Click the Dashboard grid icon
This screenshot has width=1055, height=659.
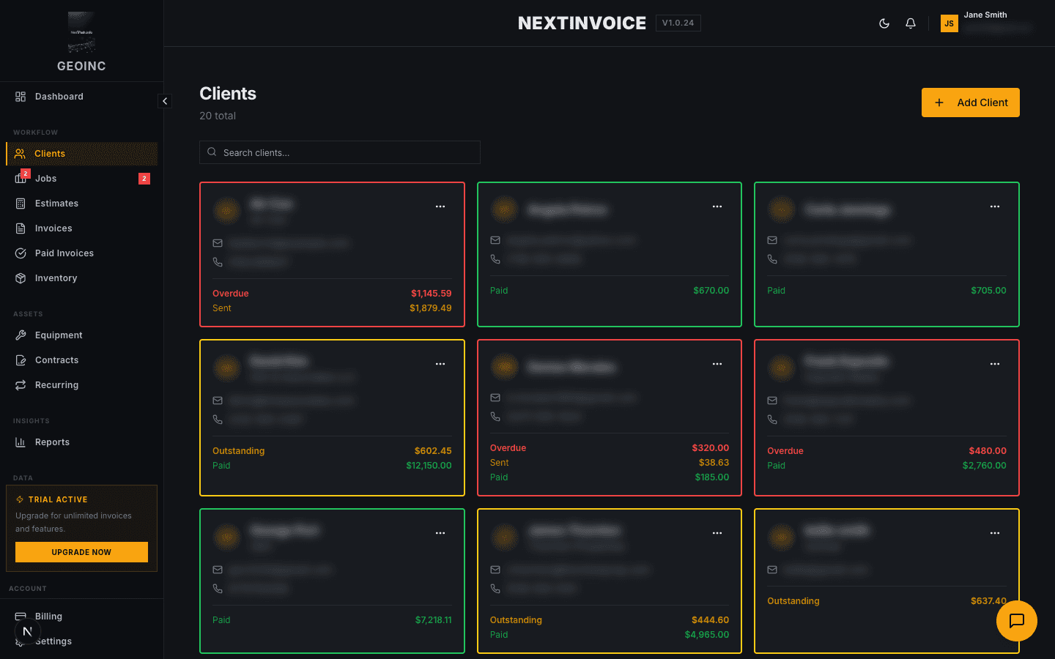click(x=21, y=97)
